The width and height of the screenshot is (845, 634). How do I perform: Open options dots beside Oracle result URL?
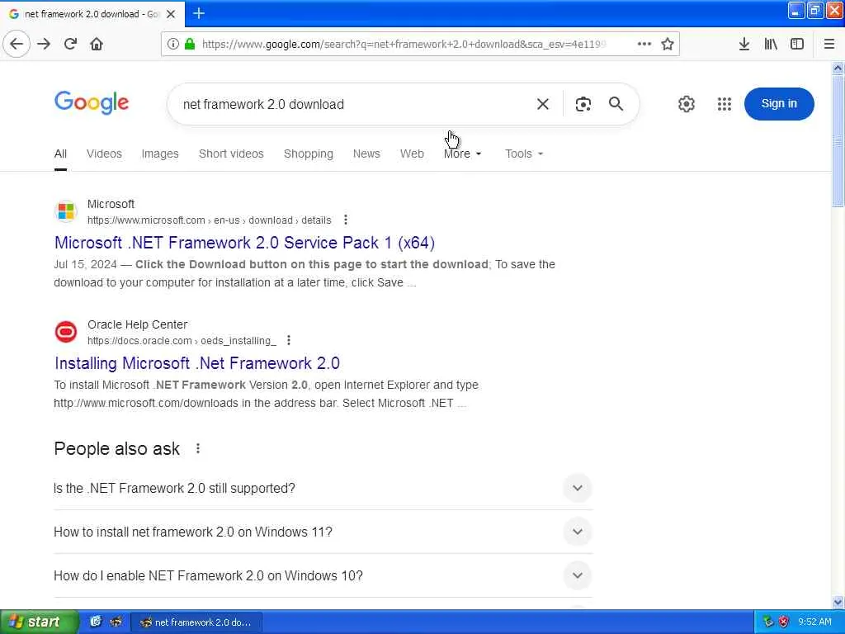click(x=289, y=340)
